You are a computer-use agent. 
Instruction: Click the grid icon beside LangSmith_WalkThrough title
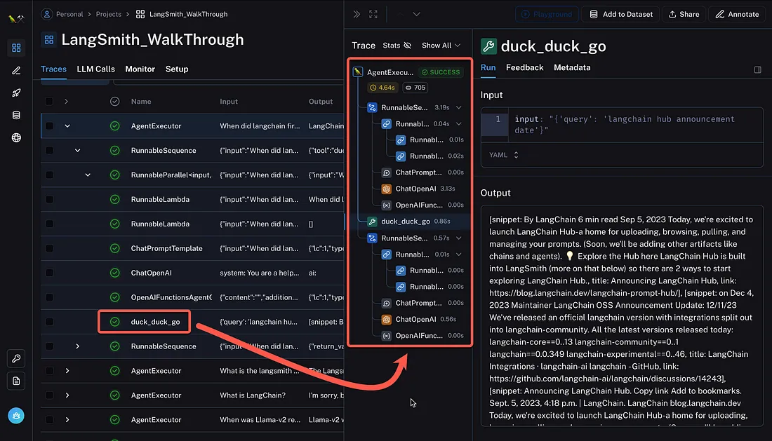pos(48,40)
